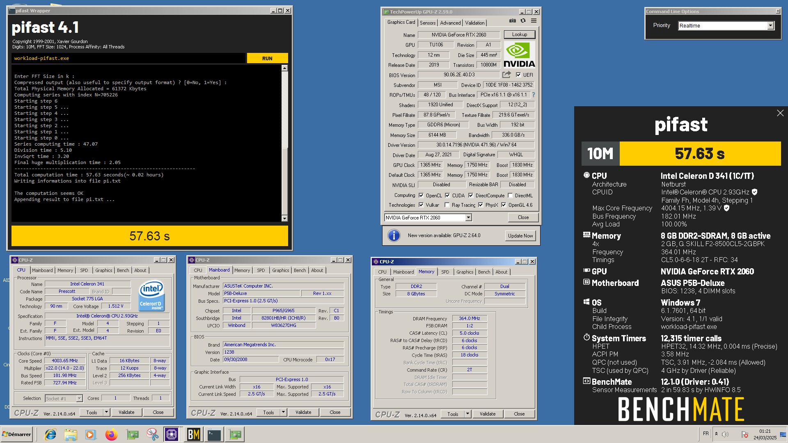Open the GPU-Z hamburger menu
Image resolution: width=788 pixels, height=443 pixels.
(534, 21)
